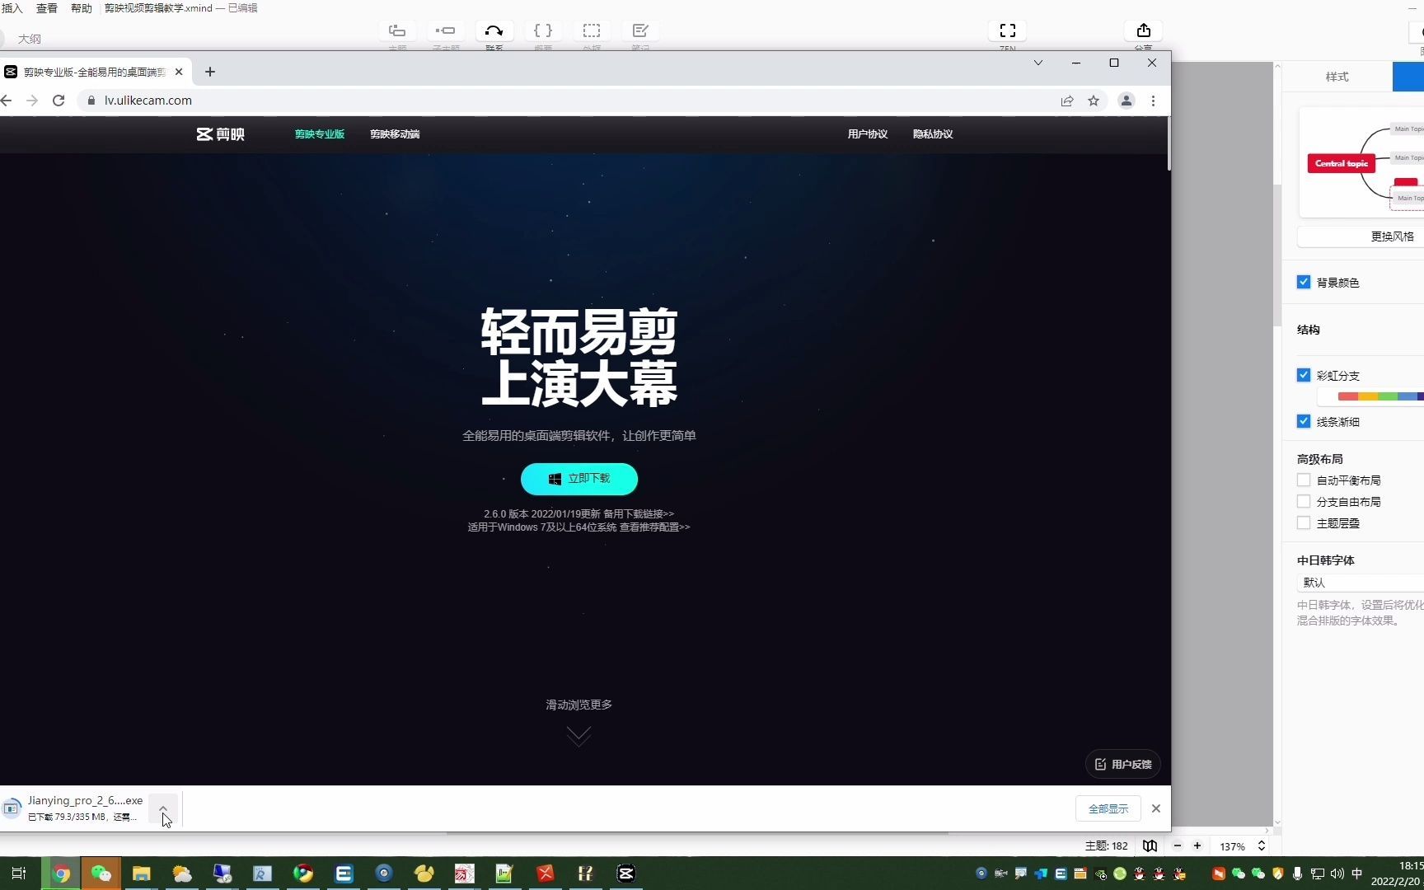
Task: Click the 用户反馈 feedback button
Action: (1123, 764)
